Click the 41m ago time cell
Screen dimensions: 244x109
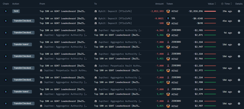tap(227, 21)
